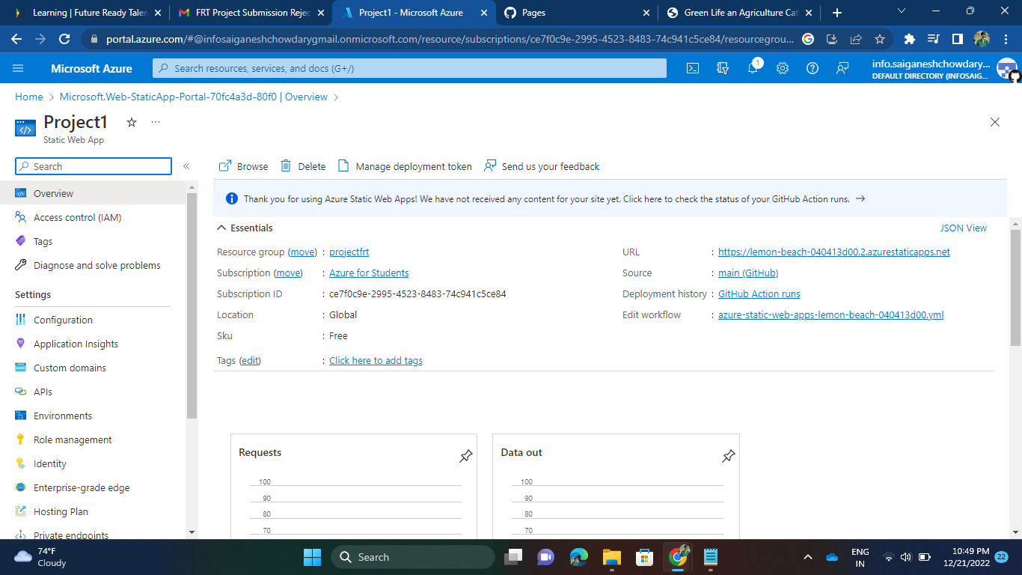Viewport: 1022px width, 575px height.
Task: Click the portal feedback icon in header
Action: pos(842,68)
